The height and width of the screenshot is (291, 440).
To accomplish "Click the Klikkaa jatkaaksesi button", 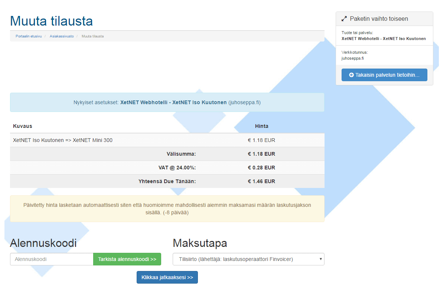I will tap(167, 277).
